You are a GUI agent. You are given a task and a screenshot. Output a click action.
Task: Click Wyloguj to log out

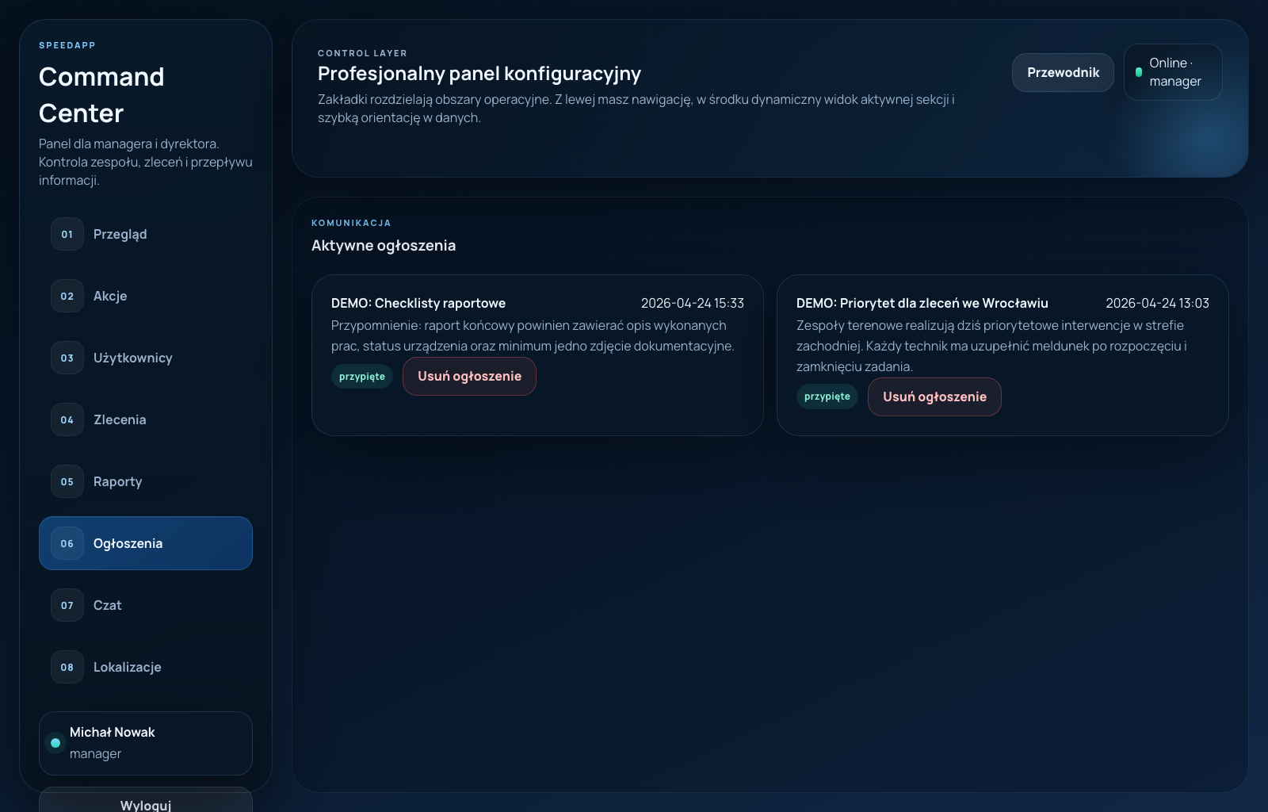point(145,804)
